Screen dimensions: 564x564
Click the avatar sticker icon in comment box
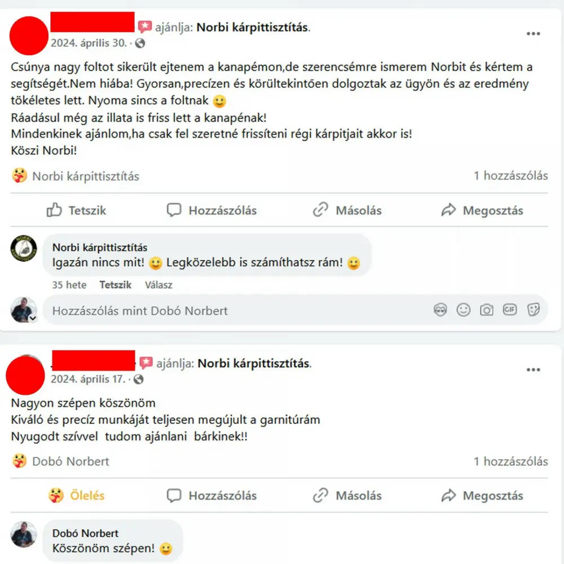coord(440,310)
